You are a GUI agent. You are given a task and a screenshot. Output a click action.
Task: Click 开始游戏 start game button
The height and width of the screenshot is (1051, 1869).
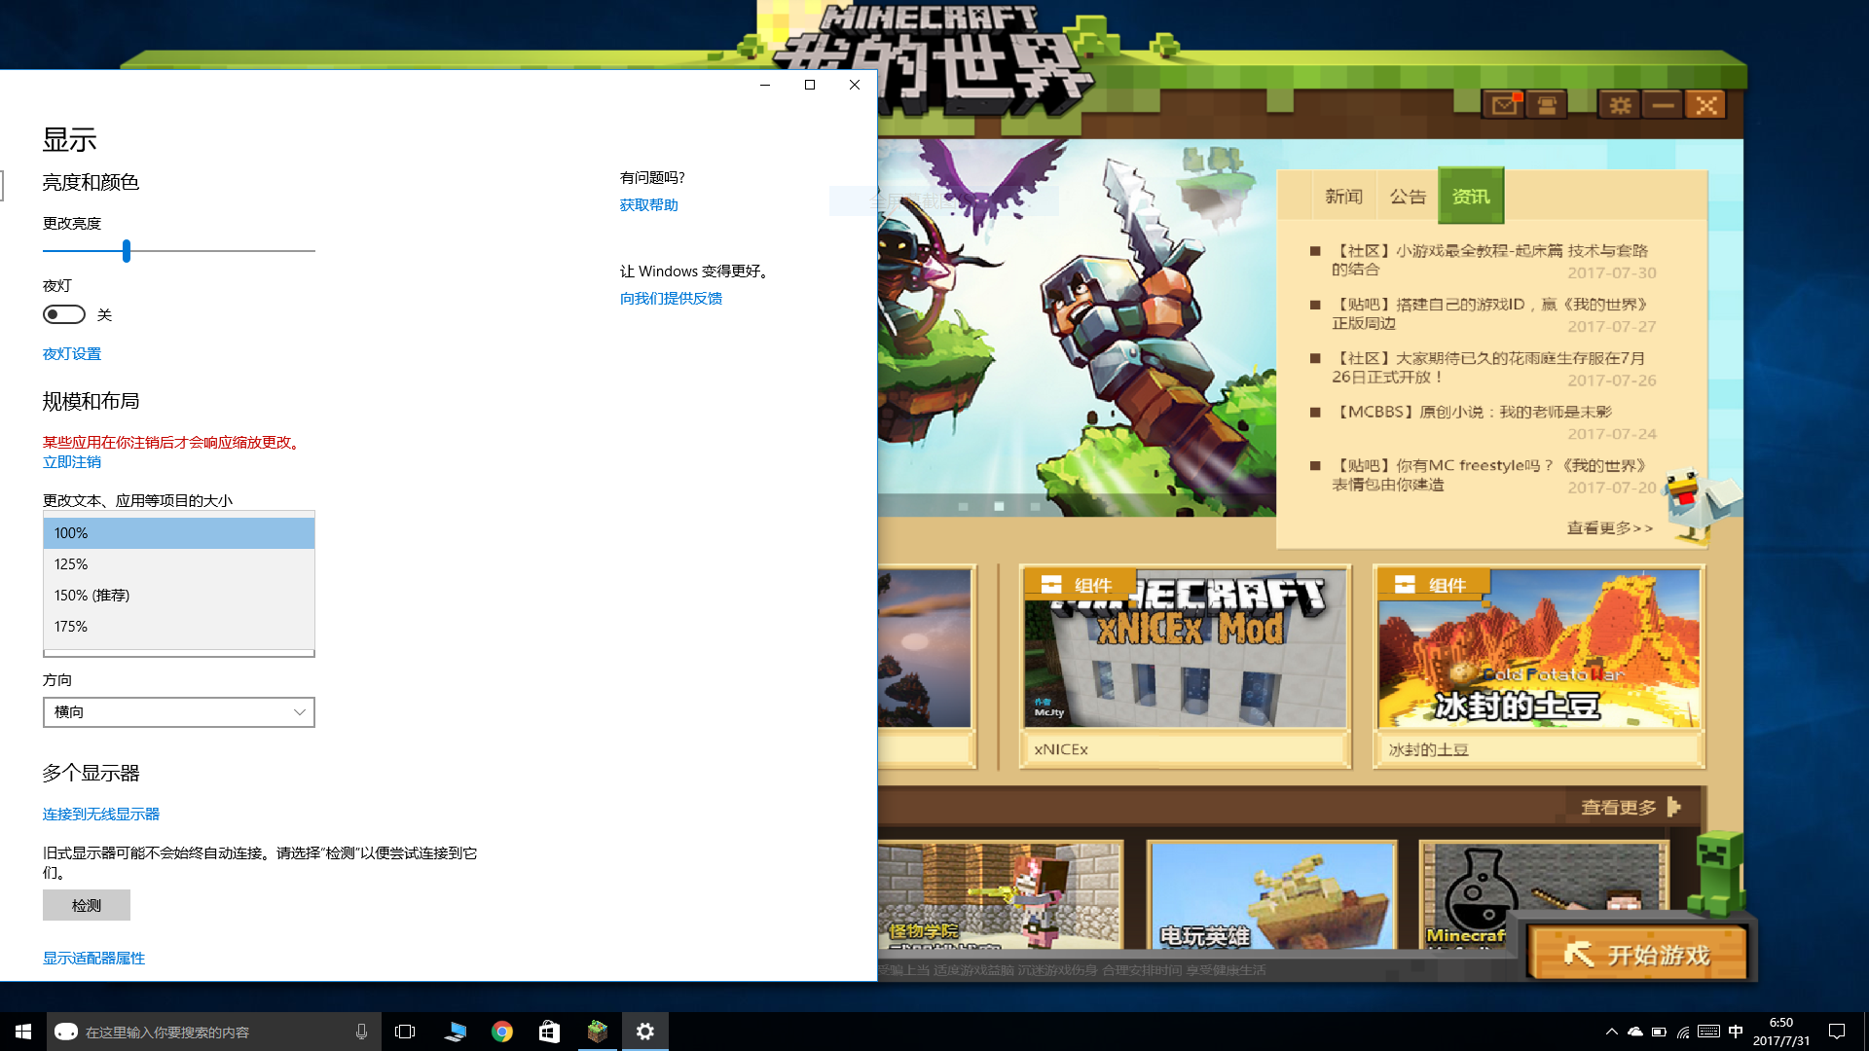pyautogui.click(x=1637, y=954)
